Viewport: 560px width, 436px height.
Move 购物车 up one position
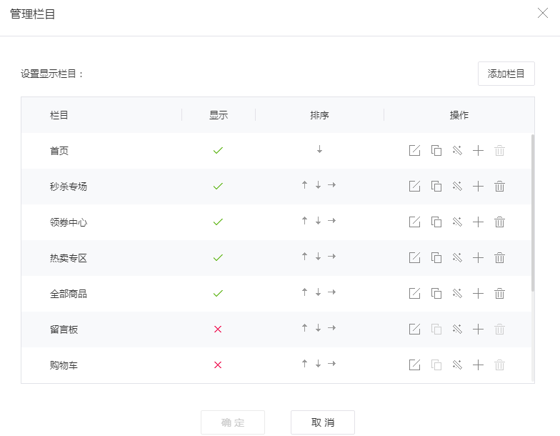(304, 363)
